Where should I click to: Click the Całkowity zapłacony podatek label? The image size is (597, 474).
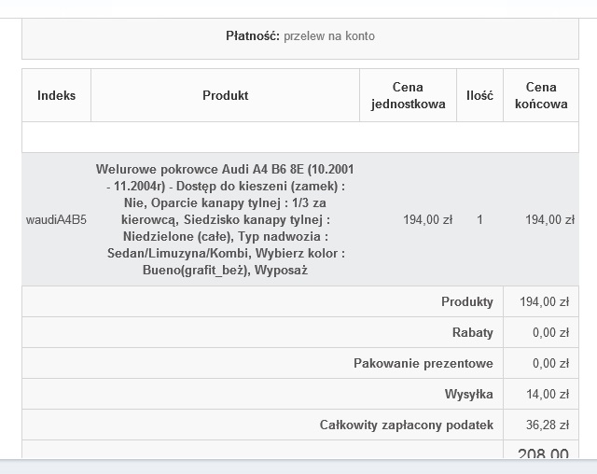(406, 425)
